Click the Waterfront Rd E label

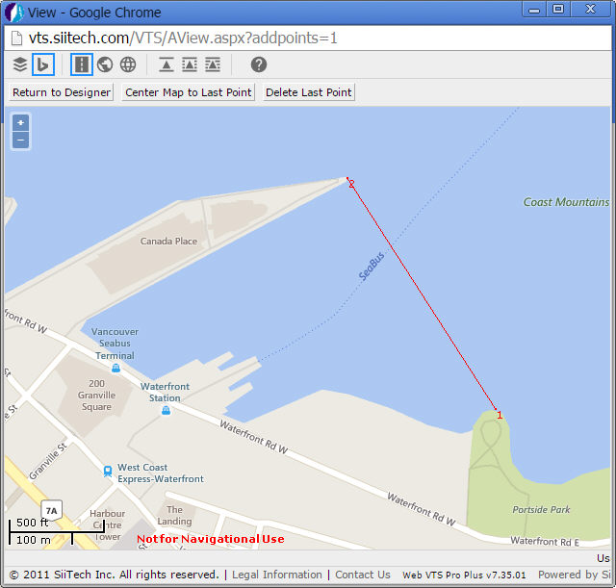point(545,542)
